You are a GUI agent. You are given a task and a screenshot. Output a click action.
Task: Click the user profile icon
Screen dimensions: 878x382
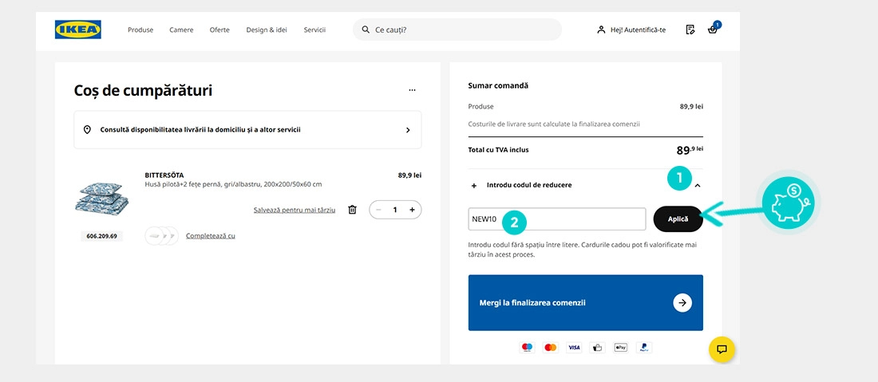coord(601,30)
